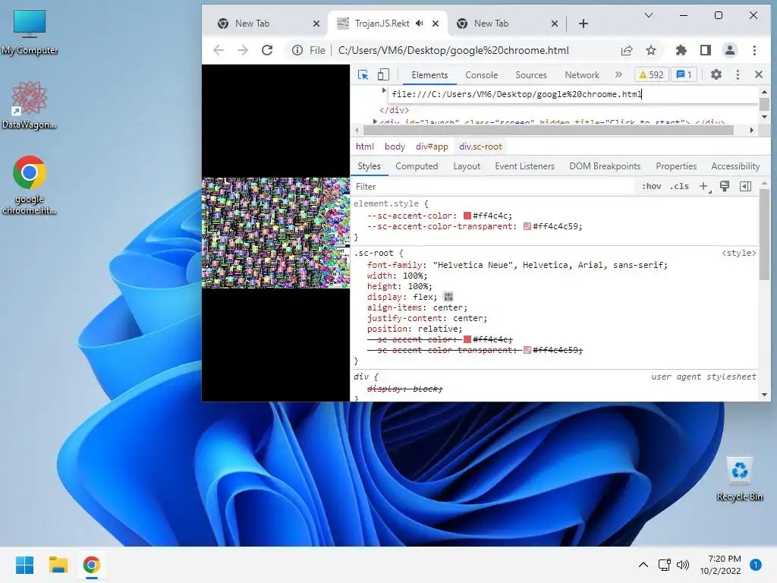Open Chrome extensions puzzle icon

[x=681, y=50]
